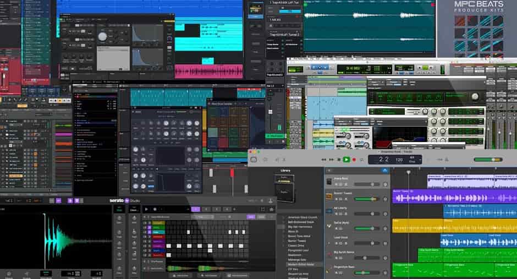This screenshot has width=517, height=279.
Task: Select scene 1 in Serato Studio
Action: pyautogui.click(x=195, y=209)
